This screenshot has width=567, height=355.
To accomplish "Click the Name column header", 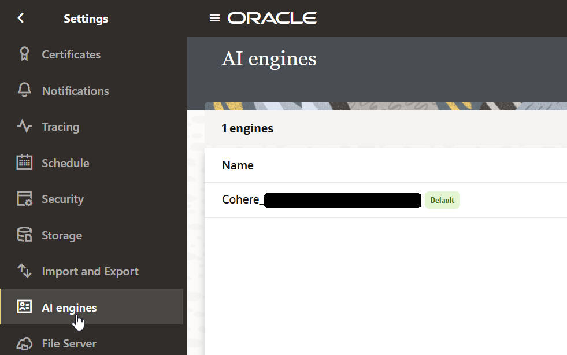I will 238,165.
